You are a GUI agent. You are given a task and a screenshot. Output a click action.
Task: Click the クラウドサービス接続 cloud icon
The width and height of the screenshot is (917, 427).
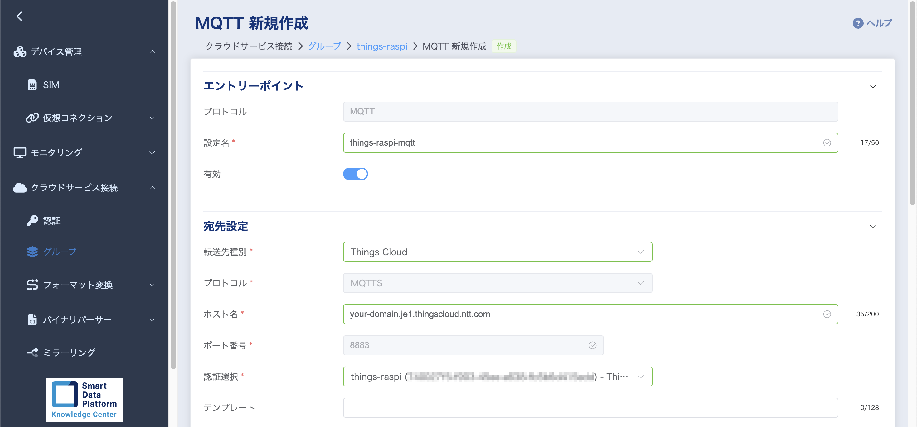click(x=20, y=188)
